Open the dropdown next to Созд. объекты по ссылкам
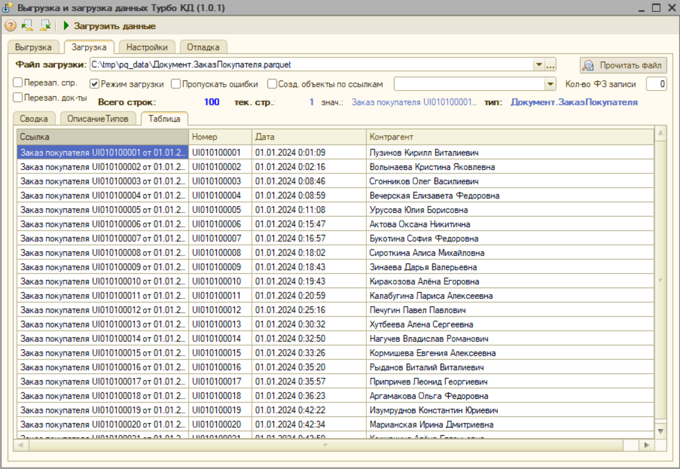Viewport: 680px width, 469px height. 550,84
